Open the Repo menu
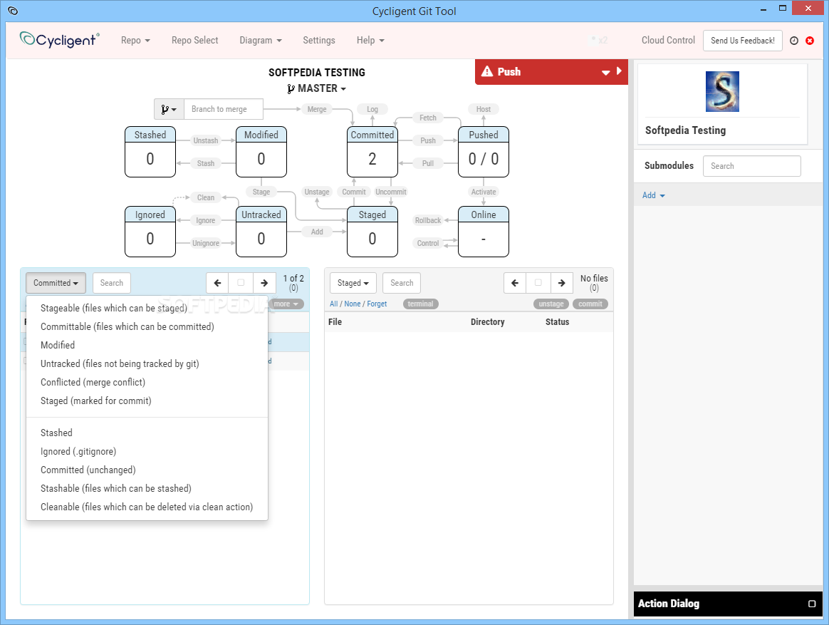 (x=135, y=40)
